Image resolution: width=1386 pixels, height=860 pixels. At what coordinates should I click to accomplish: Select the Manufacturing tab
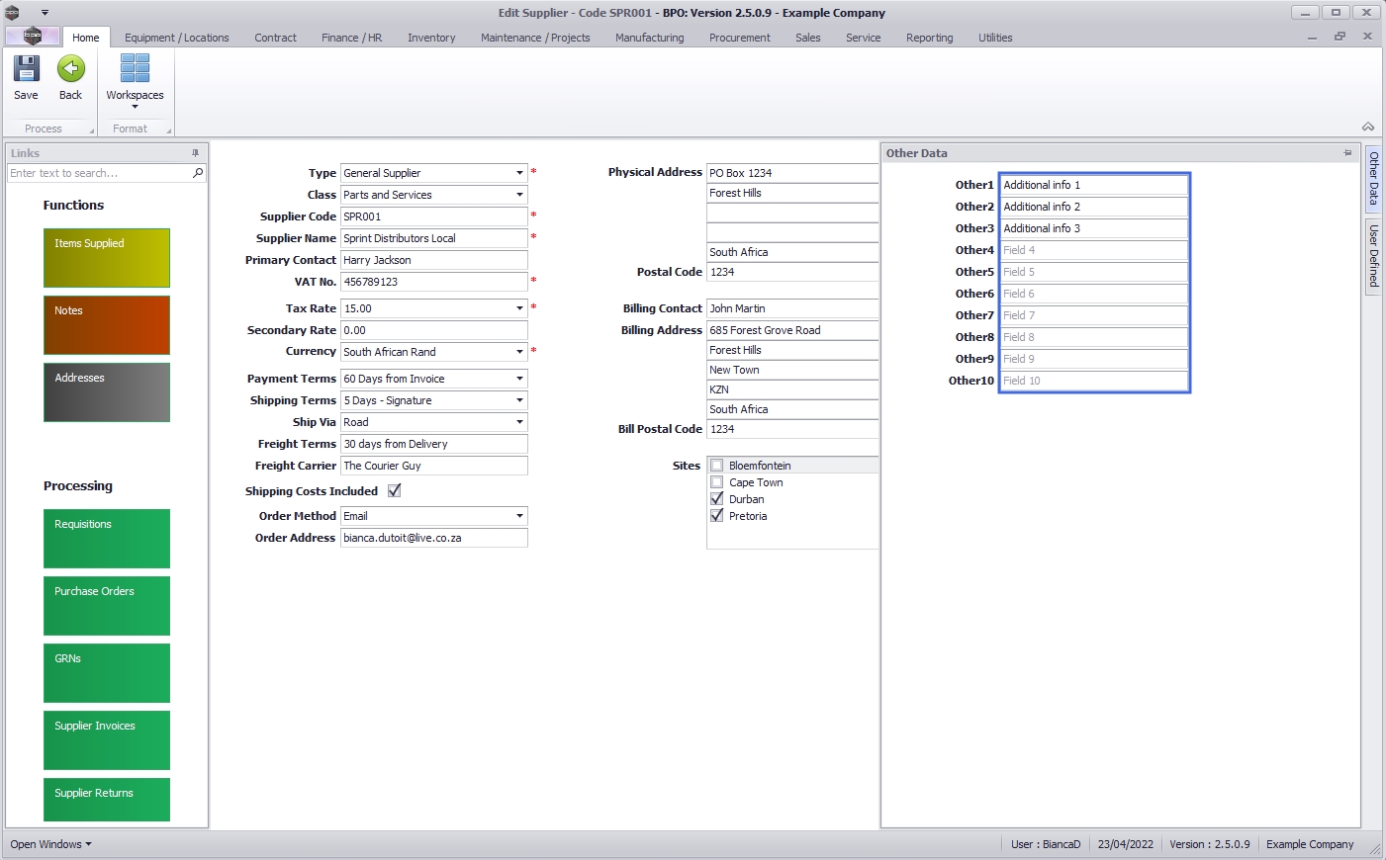click(649, 38)
